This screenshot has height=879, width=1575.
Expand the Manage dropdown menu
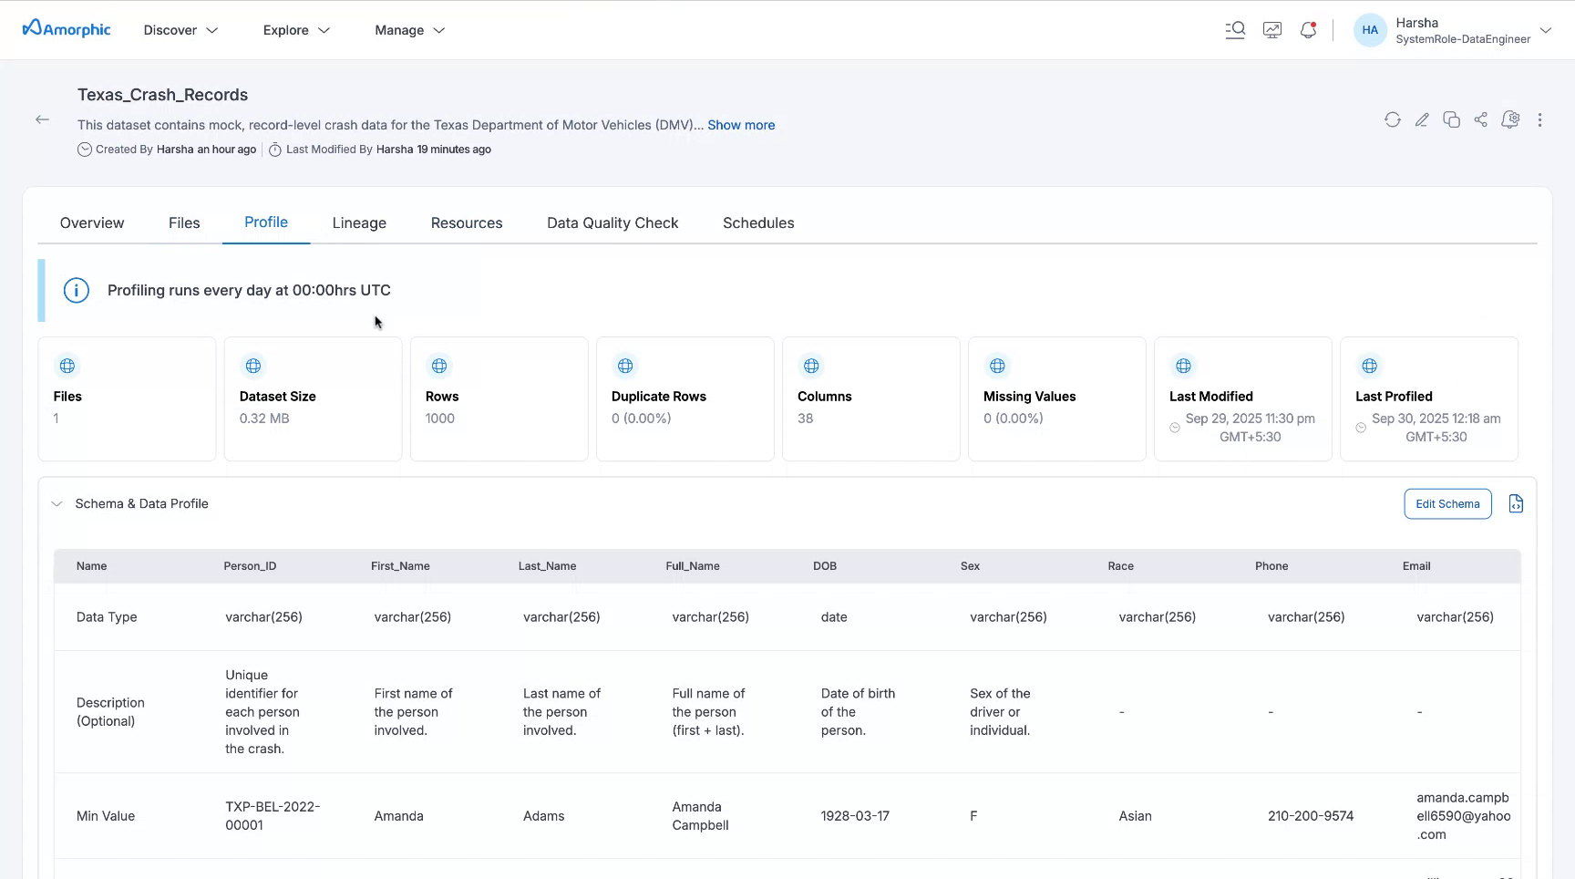click(x=409, y=30)
